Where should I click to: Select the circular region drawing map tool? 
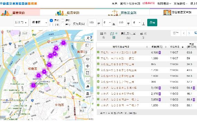click(87, 59)
